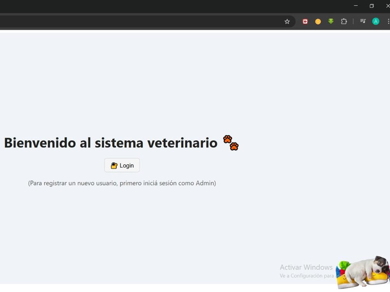Open the browser three-dot menu
Screen dimensions: 390x292
pos(388,21)
